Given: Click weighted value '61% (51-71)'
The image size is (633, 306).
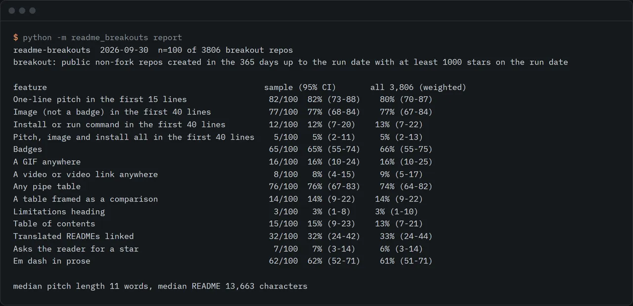Looking at the screenshot, I should [x=406, y=261].
